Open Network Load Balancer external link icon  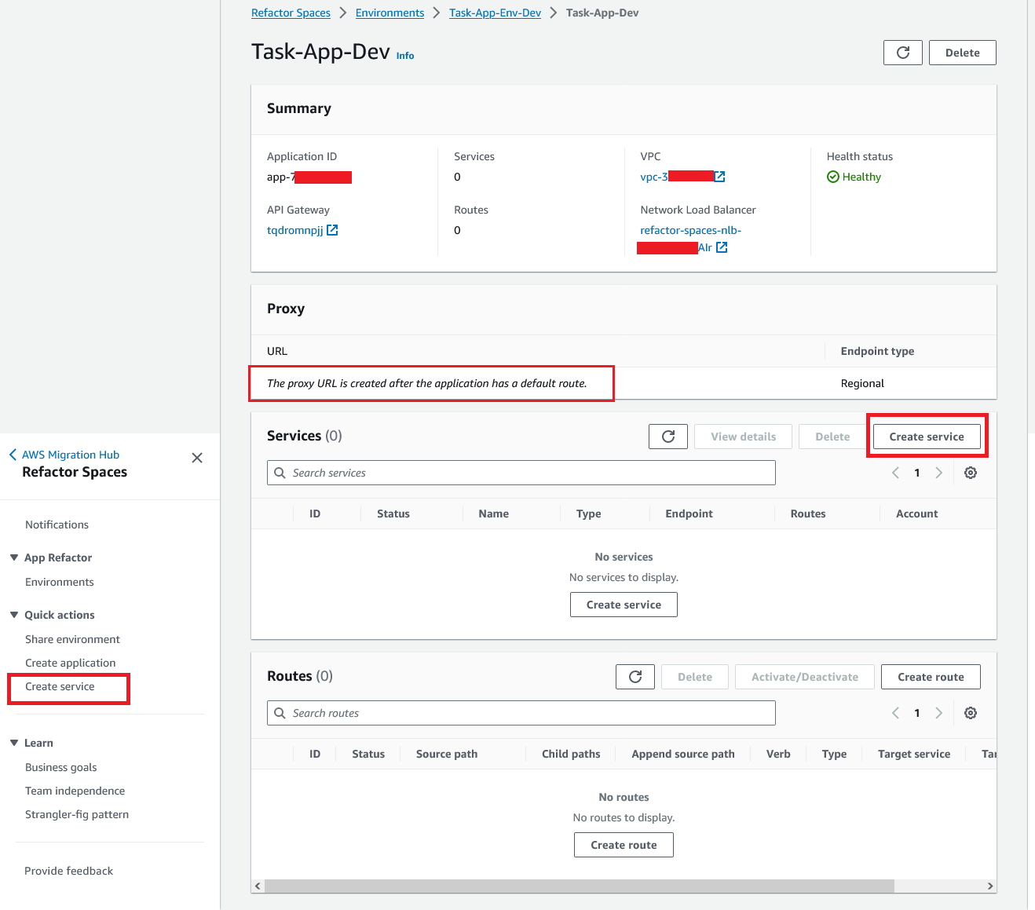(x=722, y=247)
